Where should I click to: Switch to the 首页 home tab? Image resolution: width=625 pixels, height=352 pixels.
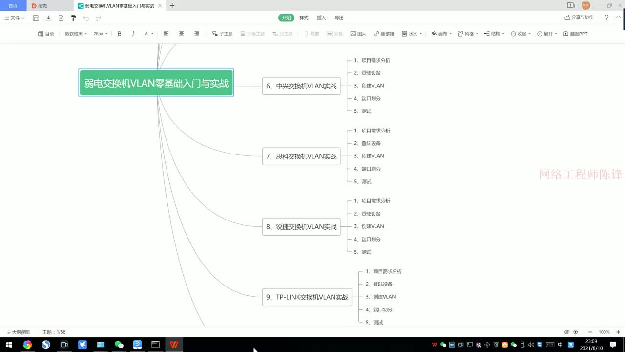(x=13, y=6)
